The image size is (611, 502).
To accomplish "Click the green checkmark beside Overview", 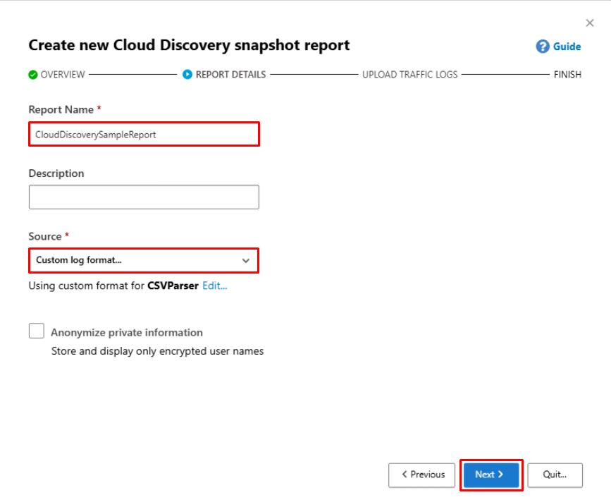I will coord(33,75).
